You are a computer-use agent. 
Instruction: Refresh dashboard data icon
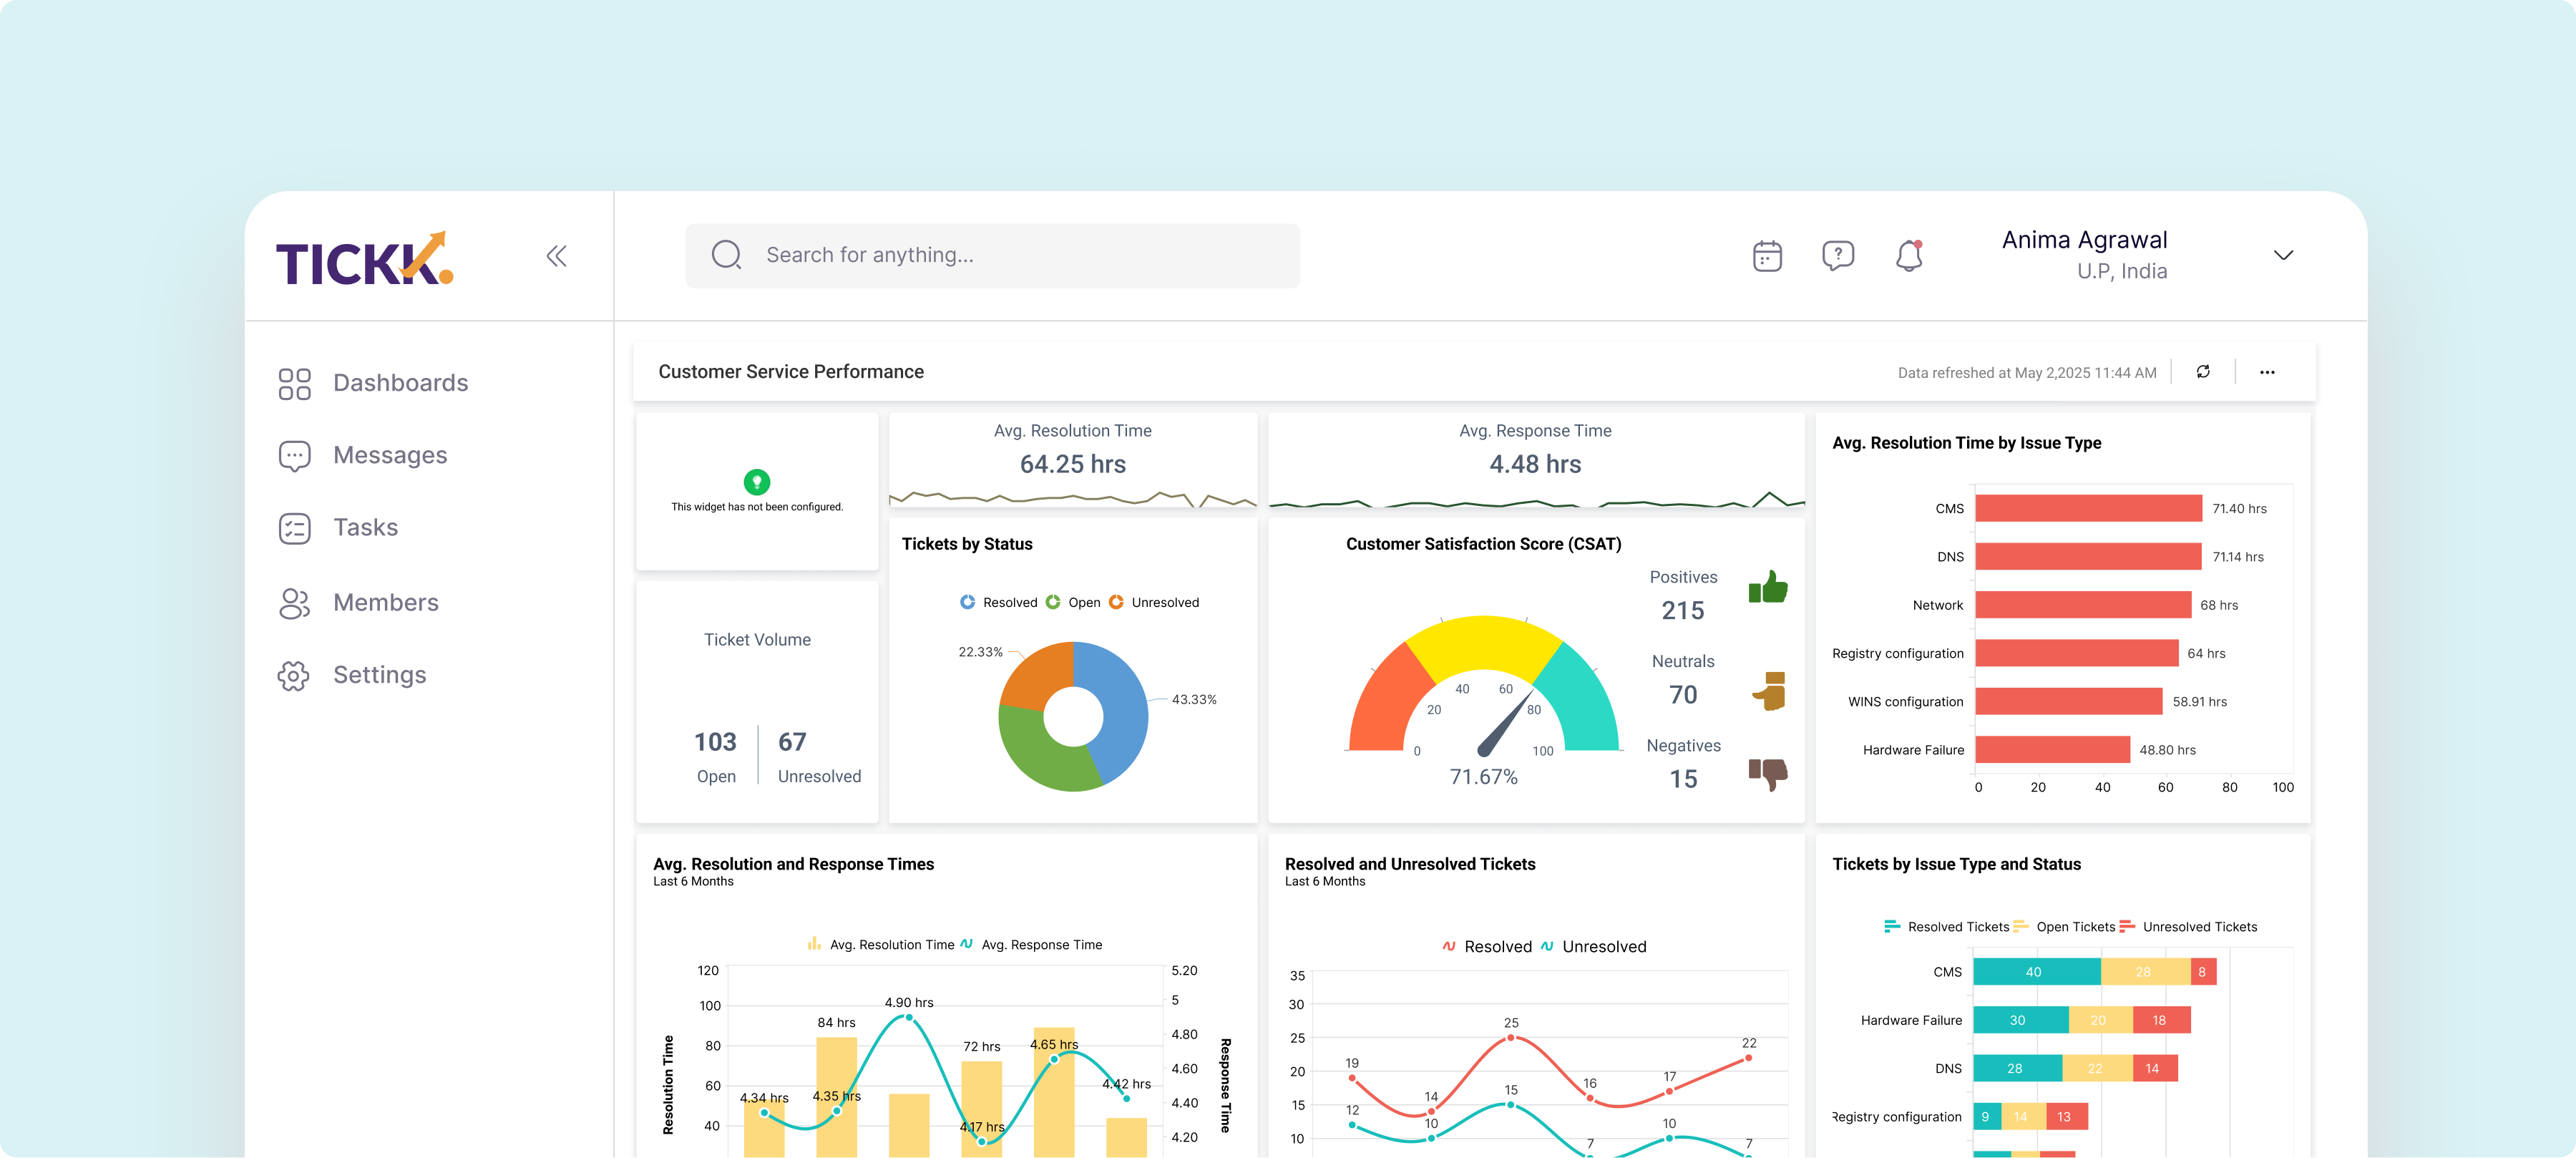point(2203,372)
